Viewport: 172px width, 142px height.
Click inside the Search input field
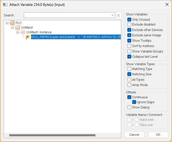(x=67, y=15)
